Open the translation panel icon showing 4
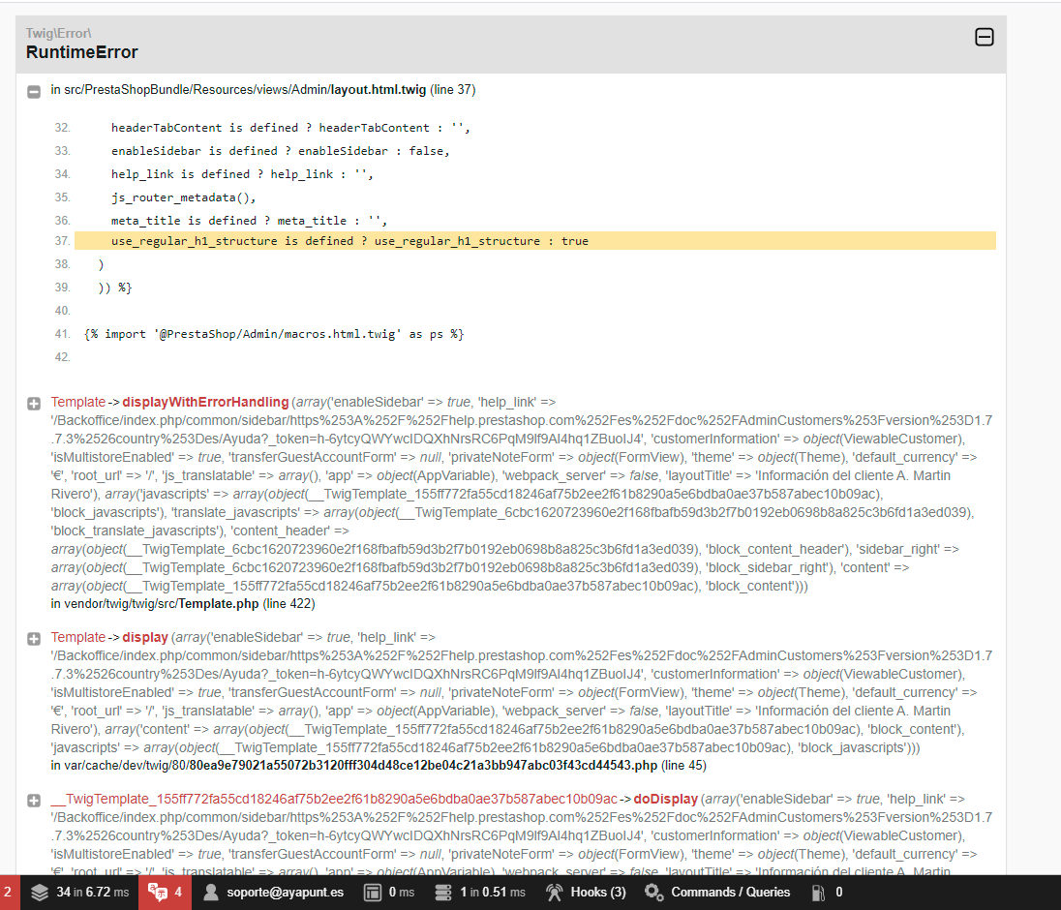 (158, 893)
